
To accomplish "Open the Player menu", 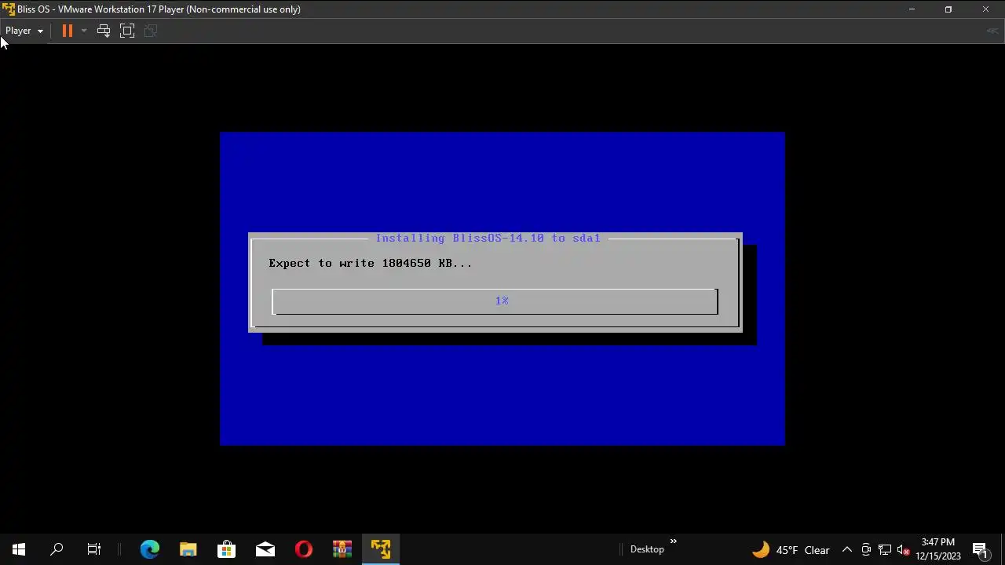I will pyautogui.click(x=24, y=31).
